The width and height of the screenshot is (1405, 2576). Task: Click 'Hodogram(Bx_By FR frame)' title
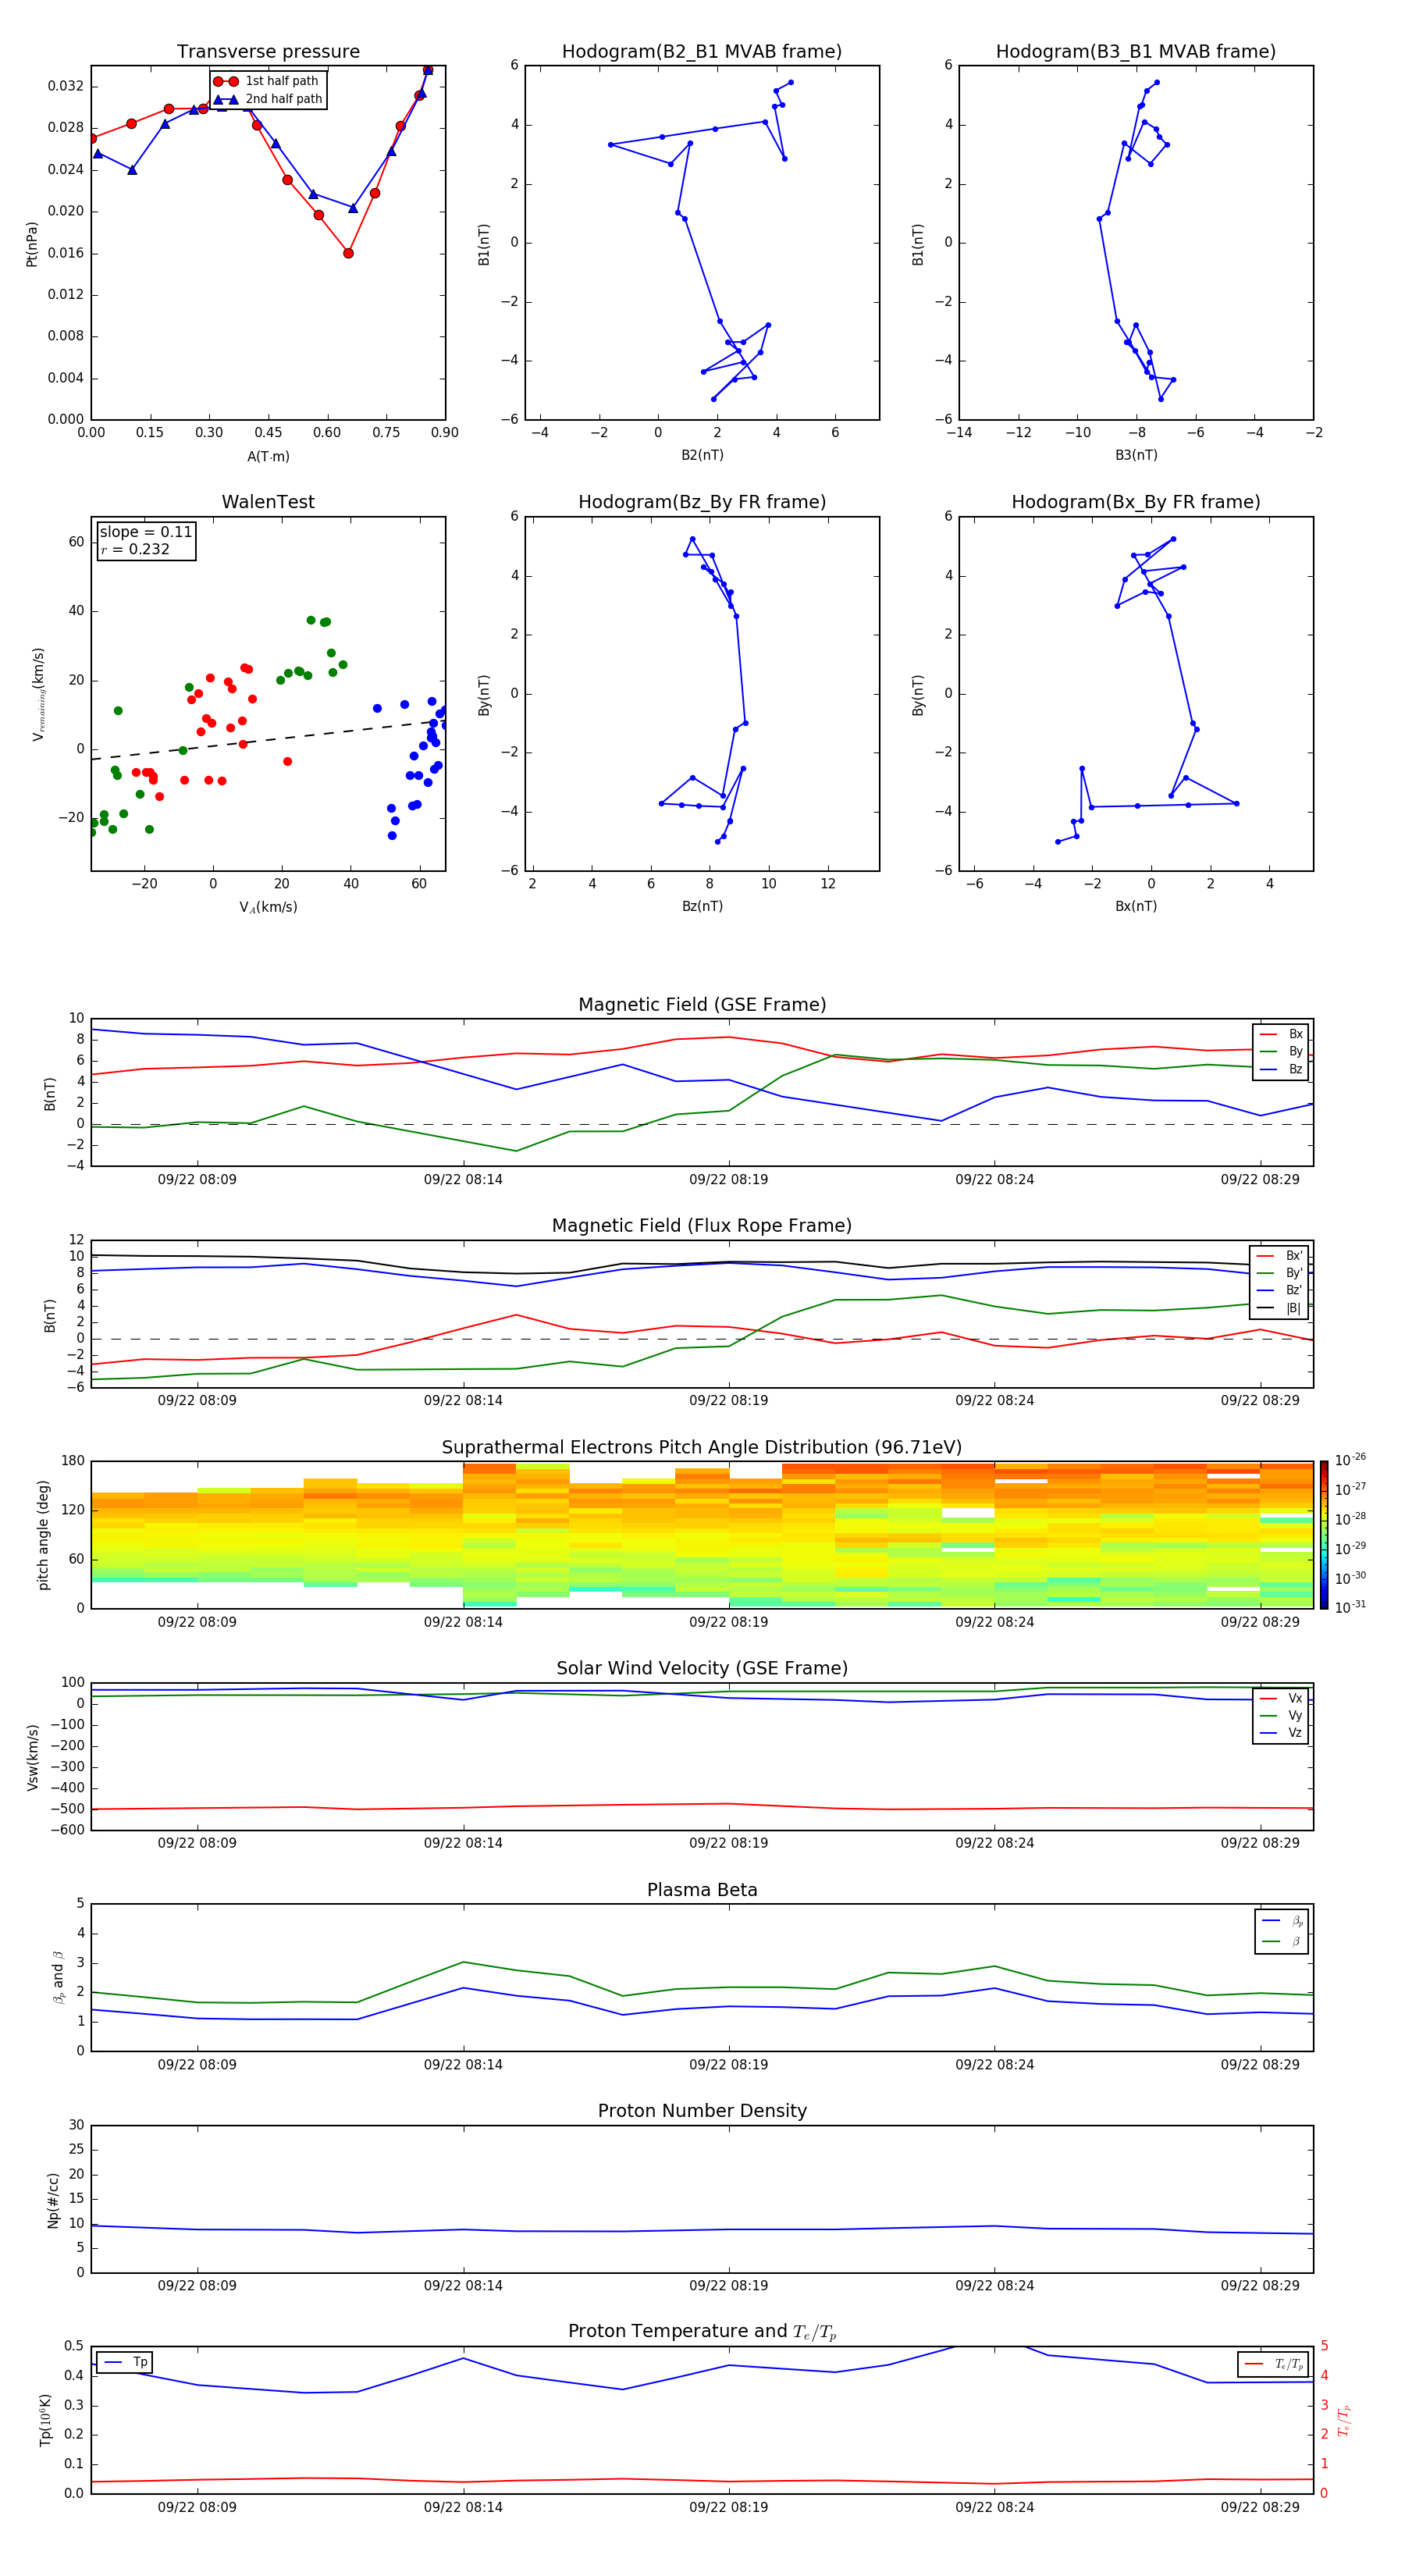(1136, 502)
